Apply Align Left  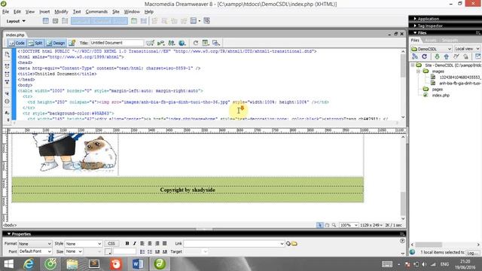(142, 243)
